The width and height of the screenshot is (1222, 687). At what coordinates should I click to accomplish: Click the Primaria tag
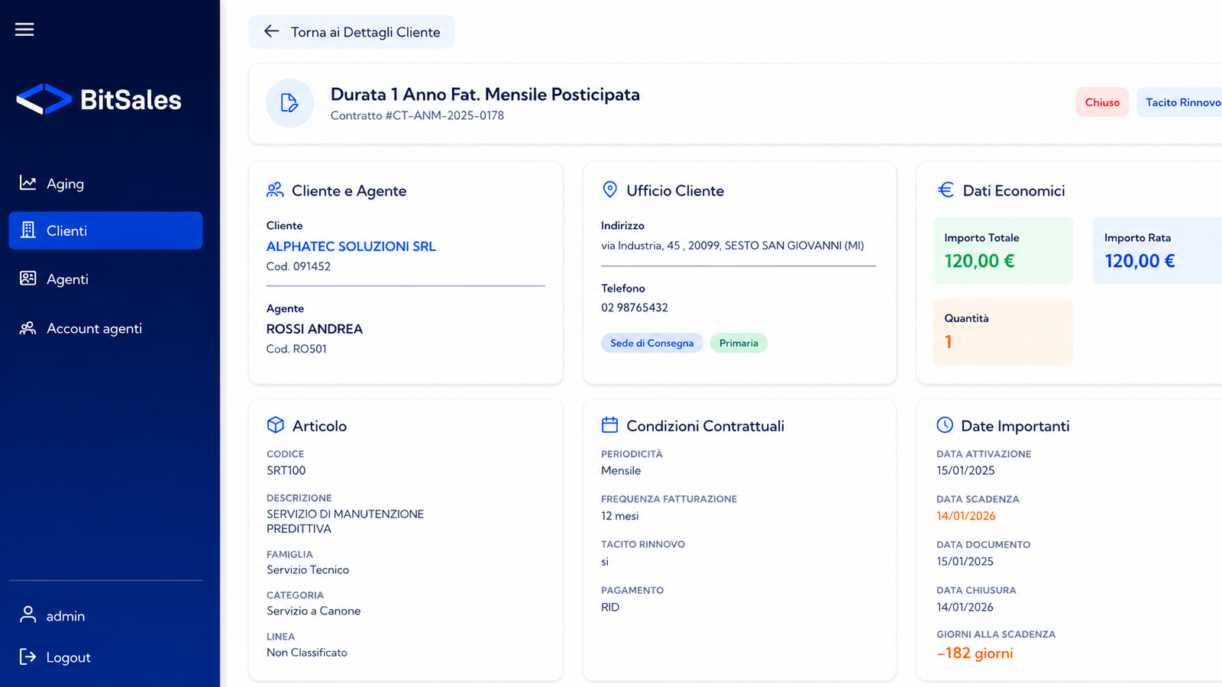(x=739, y=343)
